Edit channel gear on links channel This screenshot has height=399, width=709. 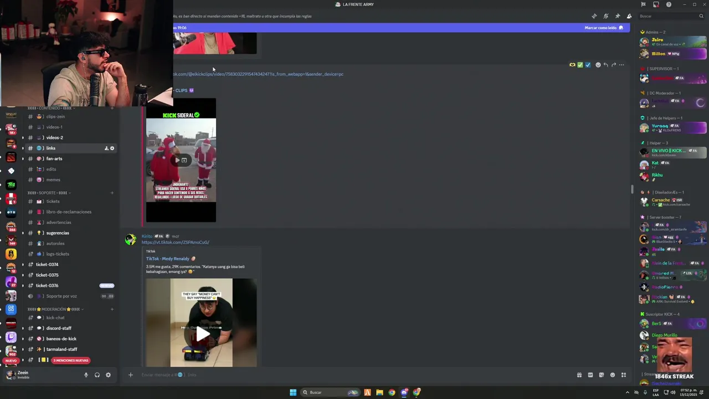click(112, 149)
